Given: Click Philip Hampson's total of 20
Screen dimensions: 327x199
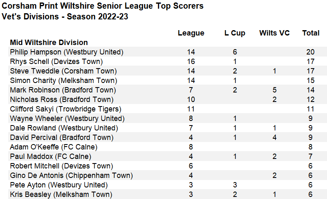Looking at the screenshot, I should point(311,52).
